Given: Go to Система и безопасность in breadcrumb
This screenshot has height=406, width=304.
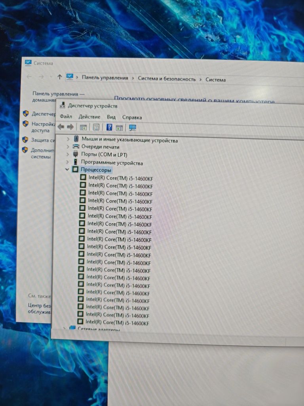Looking at the screenshot, I should point(167,79).
